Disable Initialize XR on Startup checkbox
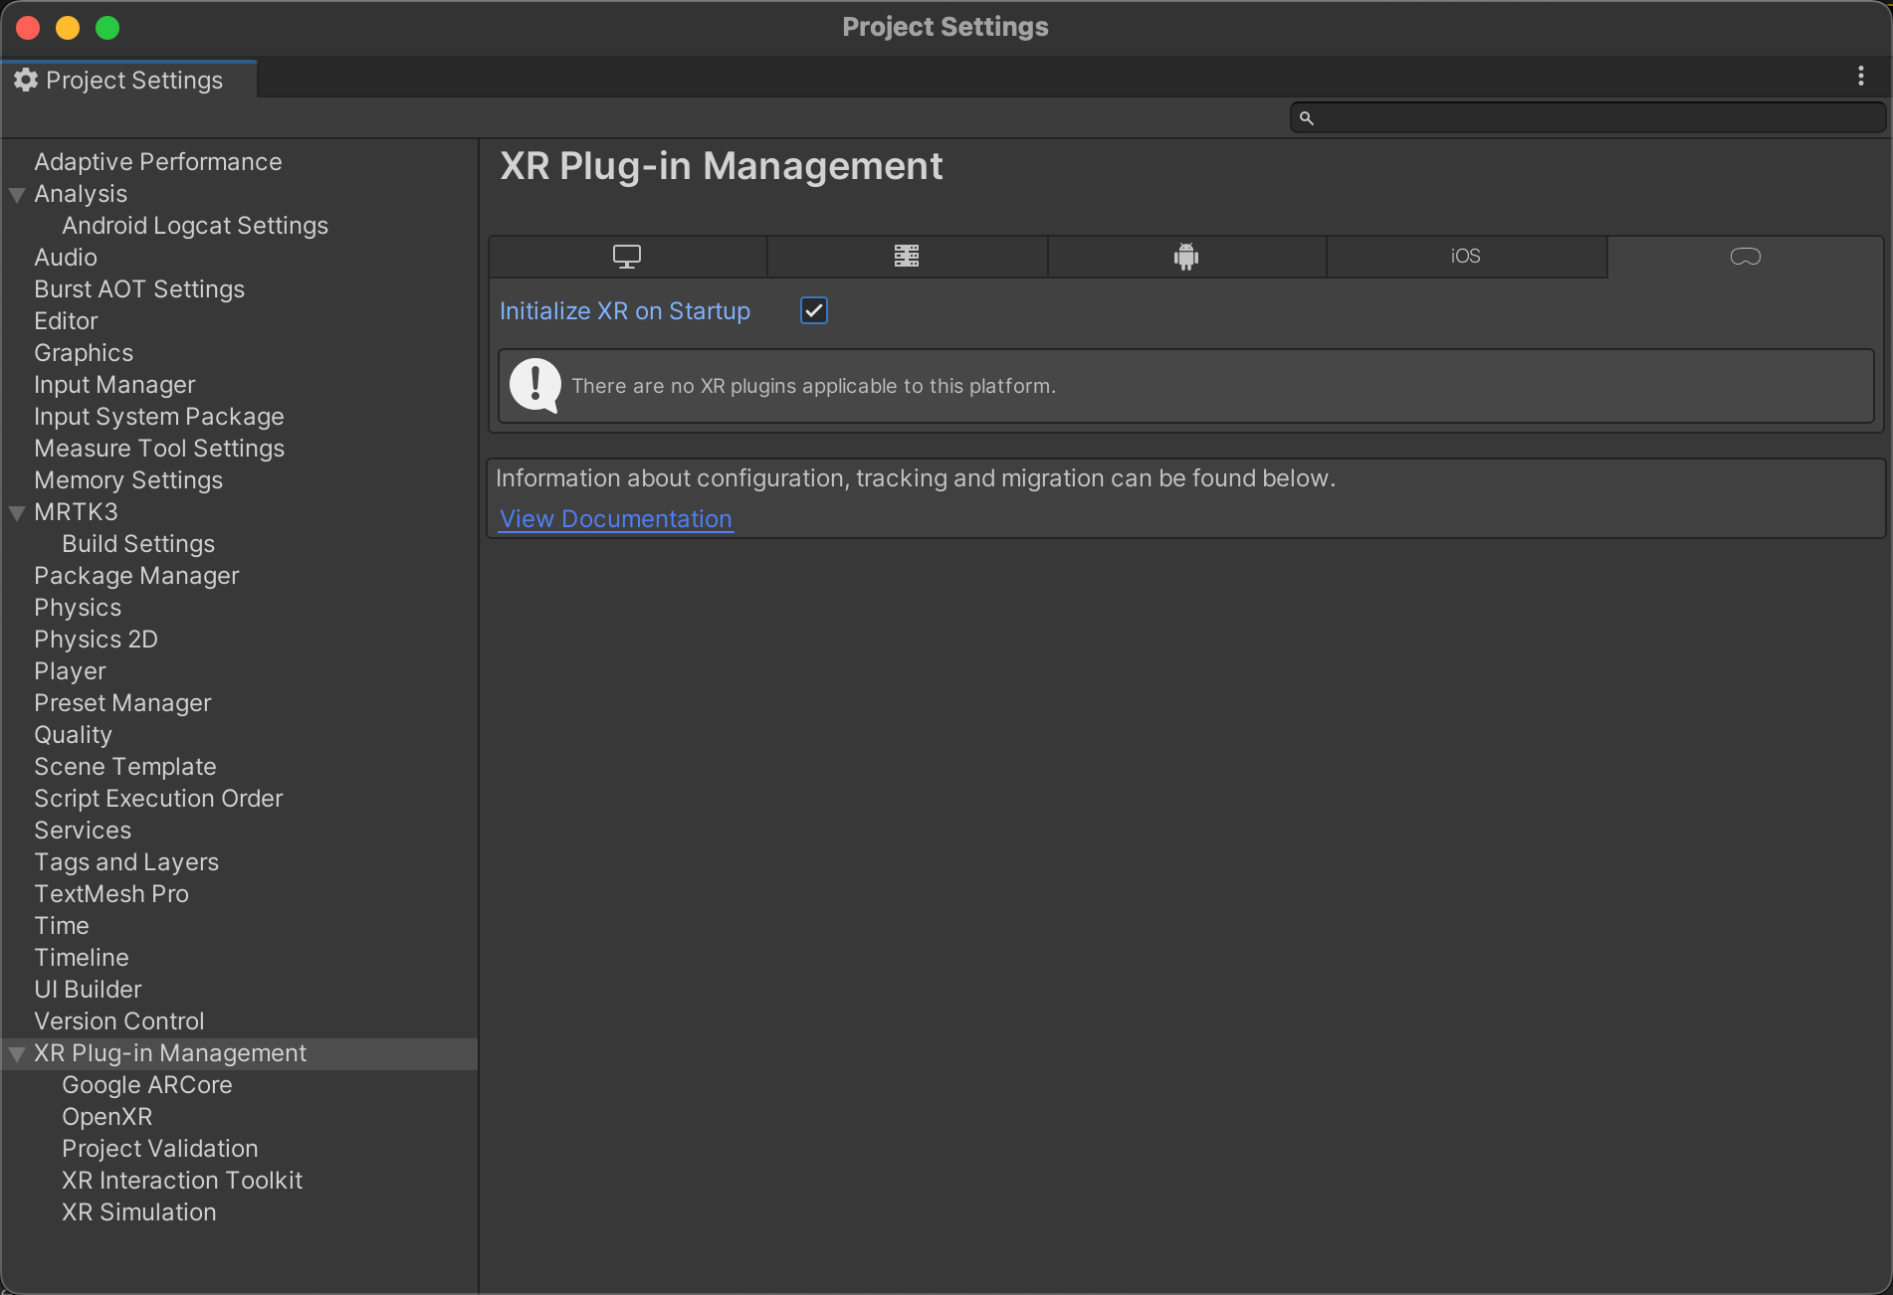Image resolution: width=1893 pixels, height=1295 pixels. pos(814,311)
